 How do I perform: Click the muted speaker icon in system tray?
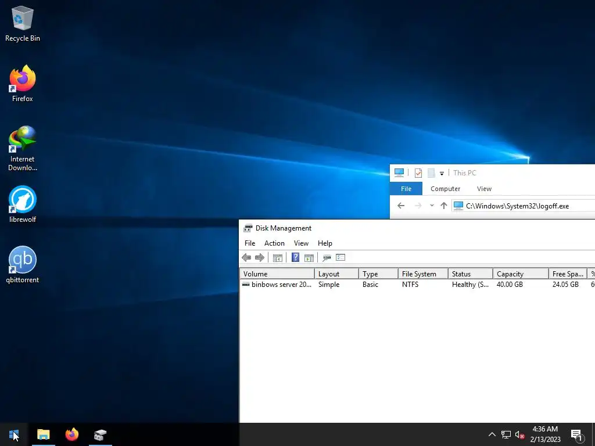pyautogui.click(x=519, y=434)
